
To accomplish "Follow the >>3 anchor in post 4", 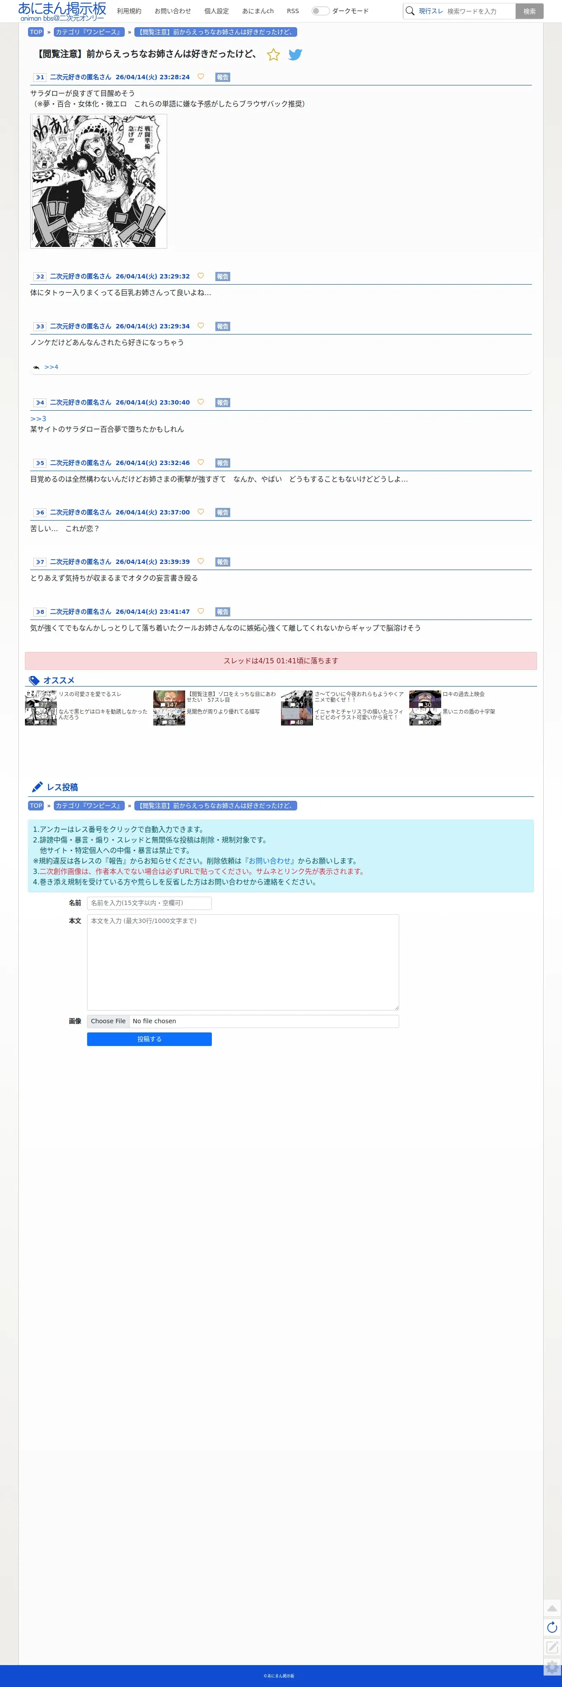I will [38, 419].
